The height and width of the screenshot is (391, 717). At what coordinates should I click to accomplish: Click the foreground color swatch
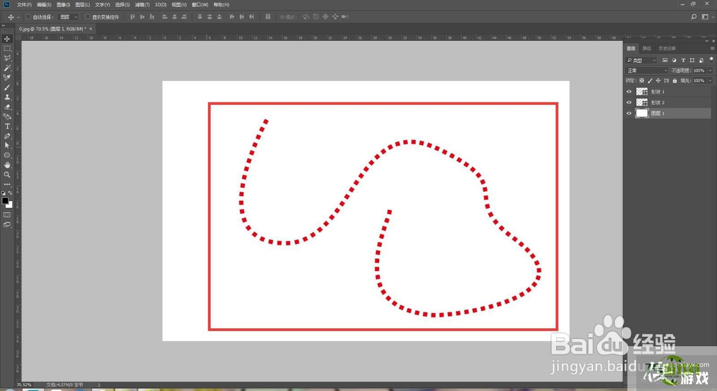(5, 201)
